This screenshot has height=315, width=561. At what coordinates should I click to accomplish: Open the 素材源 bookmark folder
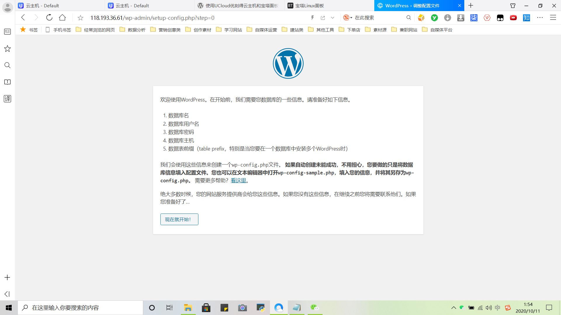(376, 30)
